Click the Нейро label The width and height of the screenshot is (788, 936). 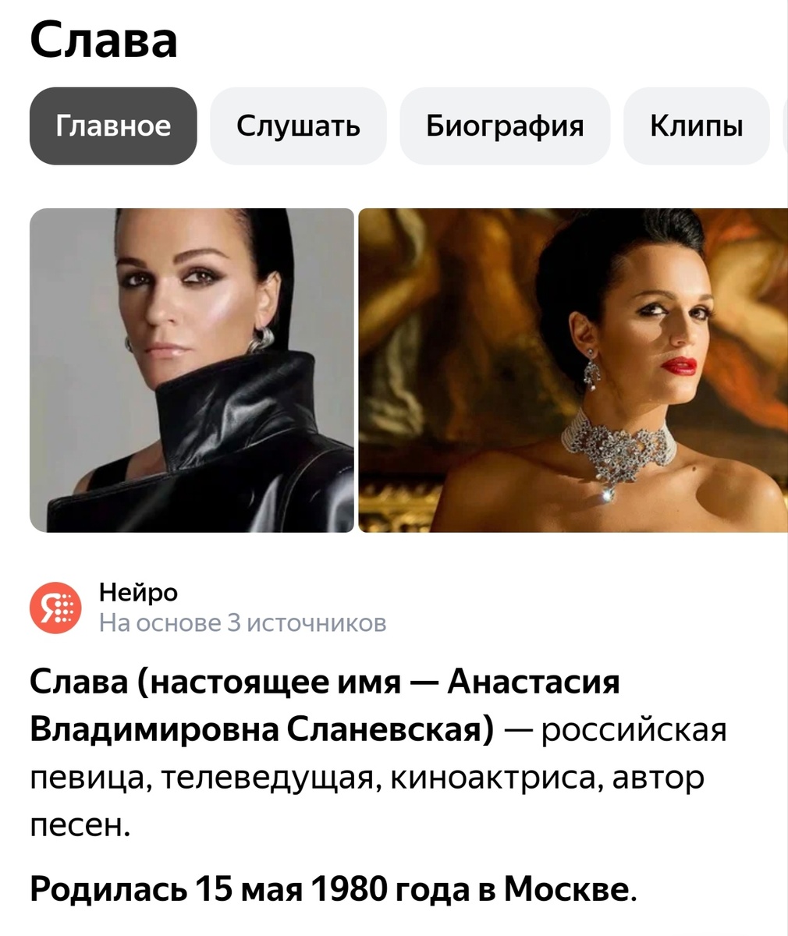139,593
